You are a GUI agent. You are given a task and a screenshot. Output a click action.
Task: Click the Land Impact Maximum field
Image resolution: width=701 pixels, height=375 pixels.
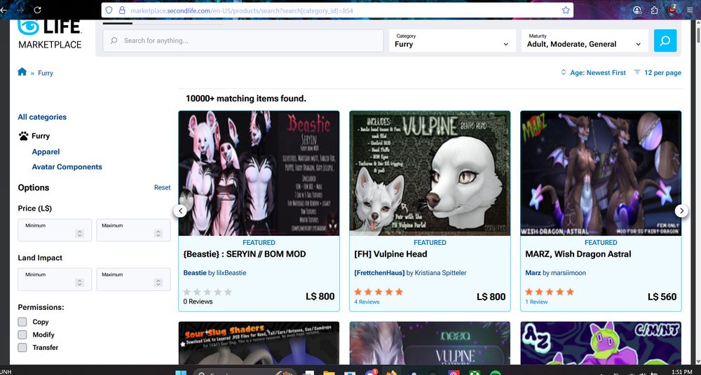133,279
